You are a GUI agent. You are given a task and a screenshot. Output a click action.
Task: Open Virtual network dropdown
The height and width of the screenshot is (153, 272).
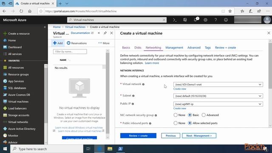(x=218, y=85)
